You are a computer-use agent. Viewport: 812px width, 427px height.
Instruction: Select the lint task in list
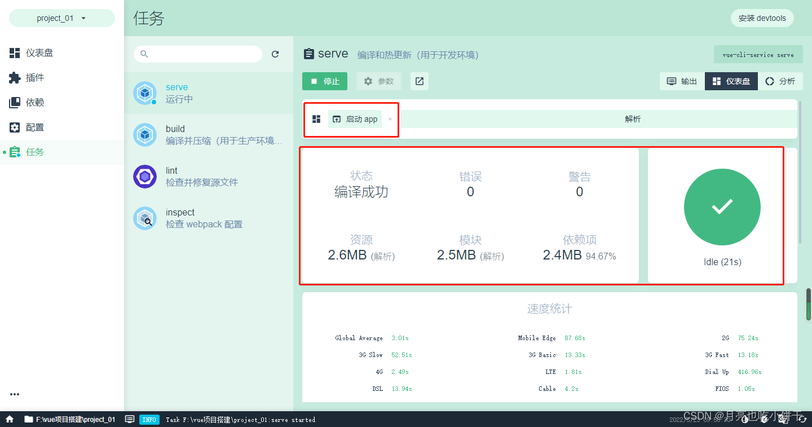coord(209,177)
